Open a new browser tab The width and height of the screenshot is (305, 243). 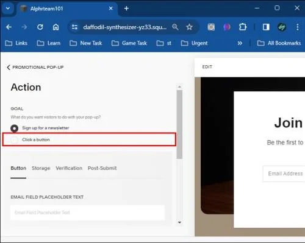pos(126,9)
